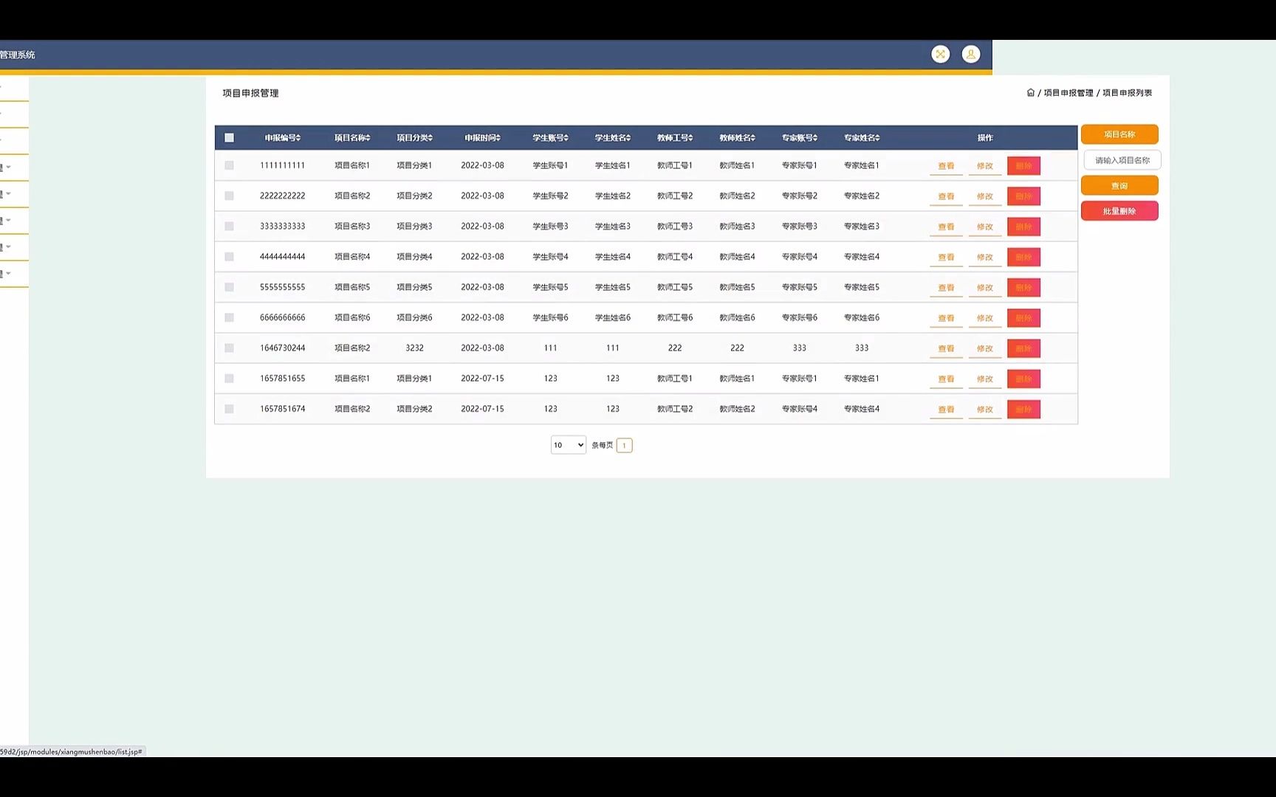Click 查看 for row 1111111111
The height and width of the screenshot is (797, 1276).
(946, 166)
